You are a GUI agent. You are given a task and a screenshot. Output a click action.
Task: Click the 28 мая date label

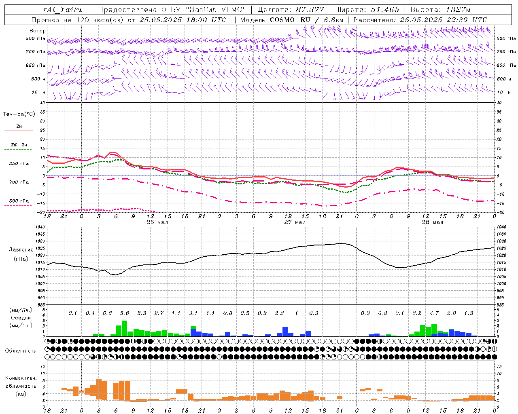(x=432, y=222)
